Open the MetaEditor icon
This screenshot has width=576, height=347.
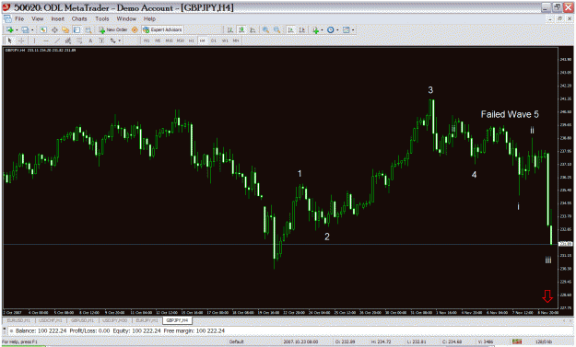click(x=135, y=29)
